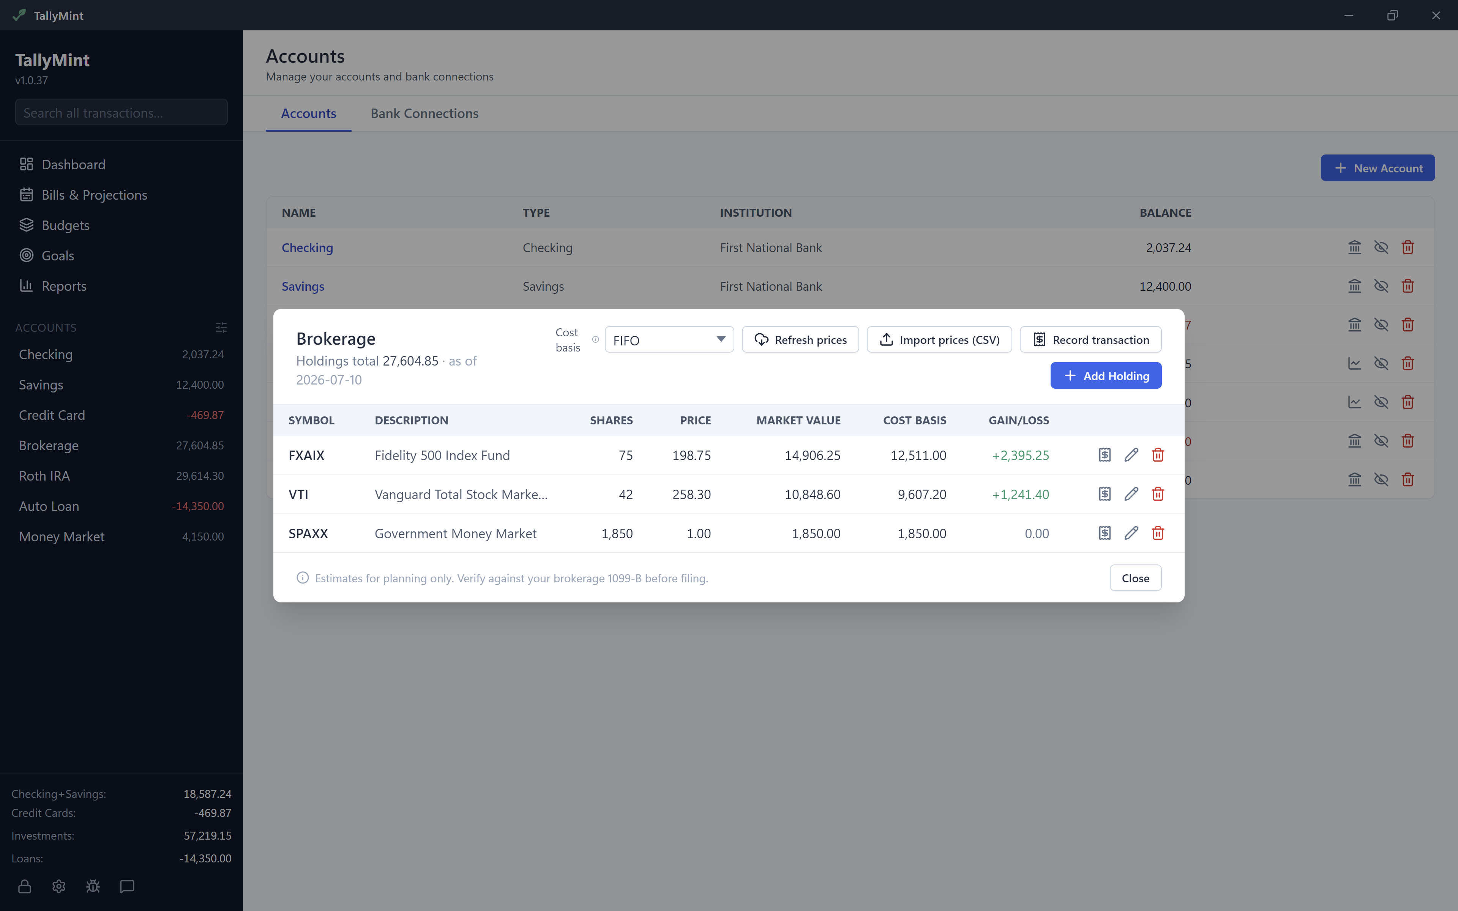Click the GAIN/LOSS column header

pos(1019,420)
